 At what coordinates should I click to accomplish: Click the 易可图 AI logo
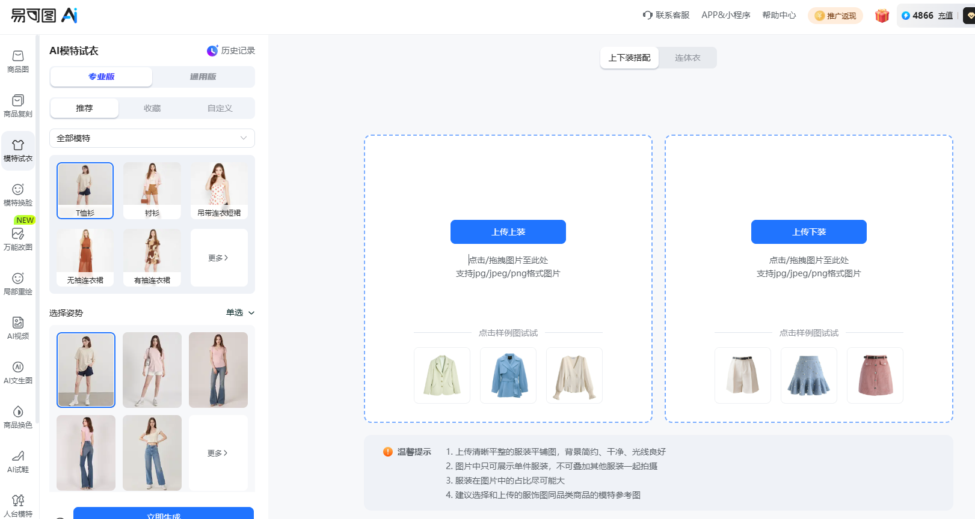click(45, 16)
